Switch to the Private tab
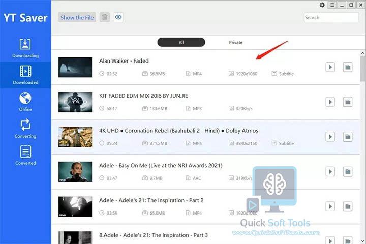366x244 pixels. coord(235,42)
